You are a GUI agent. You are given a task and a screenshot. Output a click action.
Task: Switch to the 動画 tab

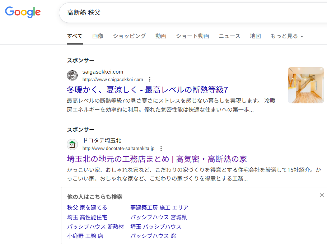tap(161, 36)
